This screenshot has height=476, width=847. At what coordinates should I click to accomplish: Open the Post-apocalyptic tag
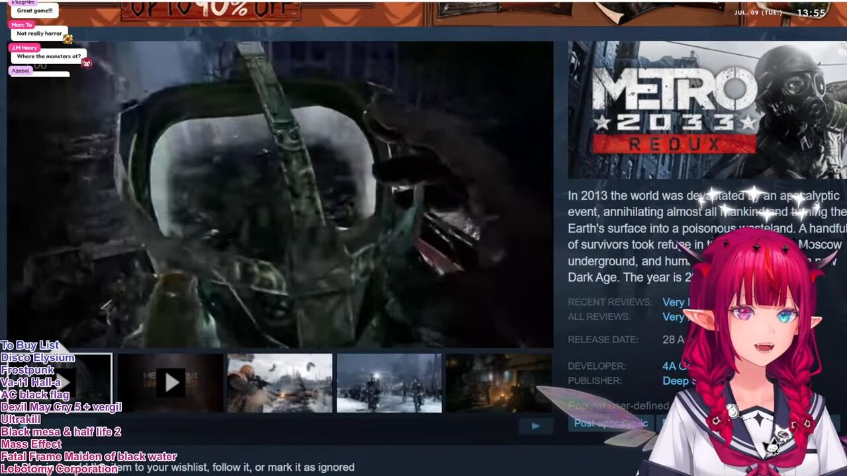click(x=610, y=423)
